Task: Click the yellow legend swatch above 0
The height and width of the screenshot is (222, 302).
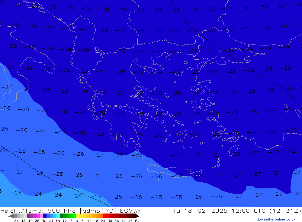Action: click(x=78, y=216)
